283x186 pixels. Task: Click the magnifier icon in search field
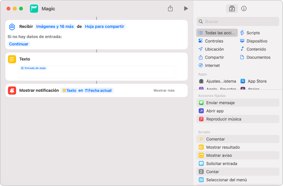[201, 22]
